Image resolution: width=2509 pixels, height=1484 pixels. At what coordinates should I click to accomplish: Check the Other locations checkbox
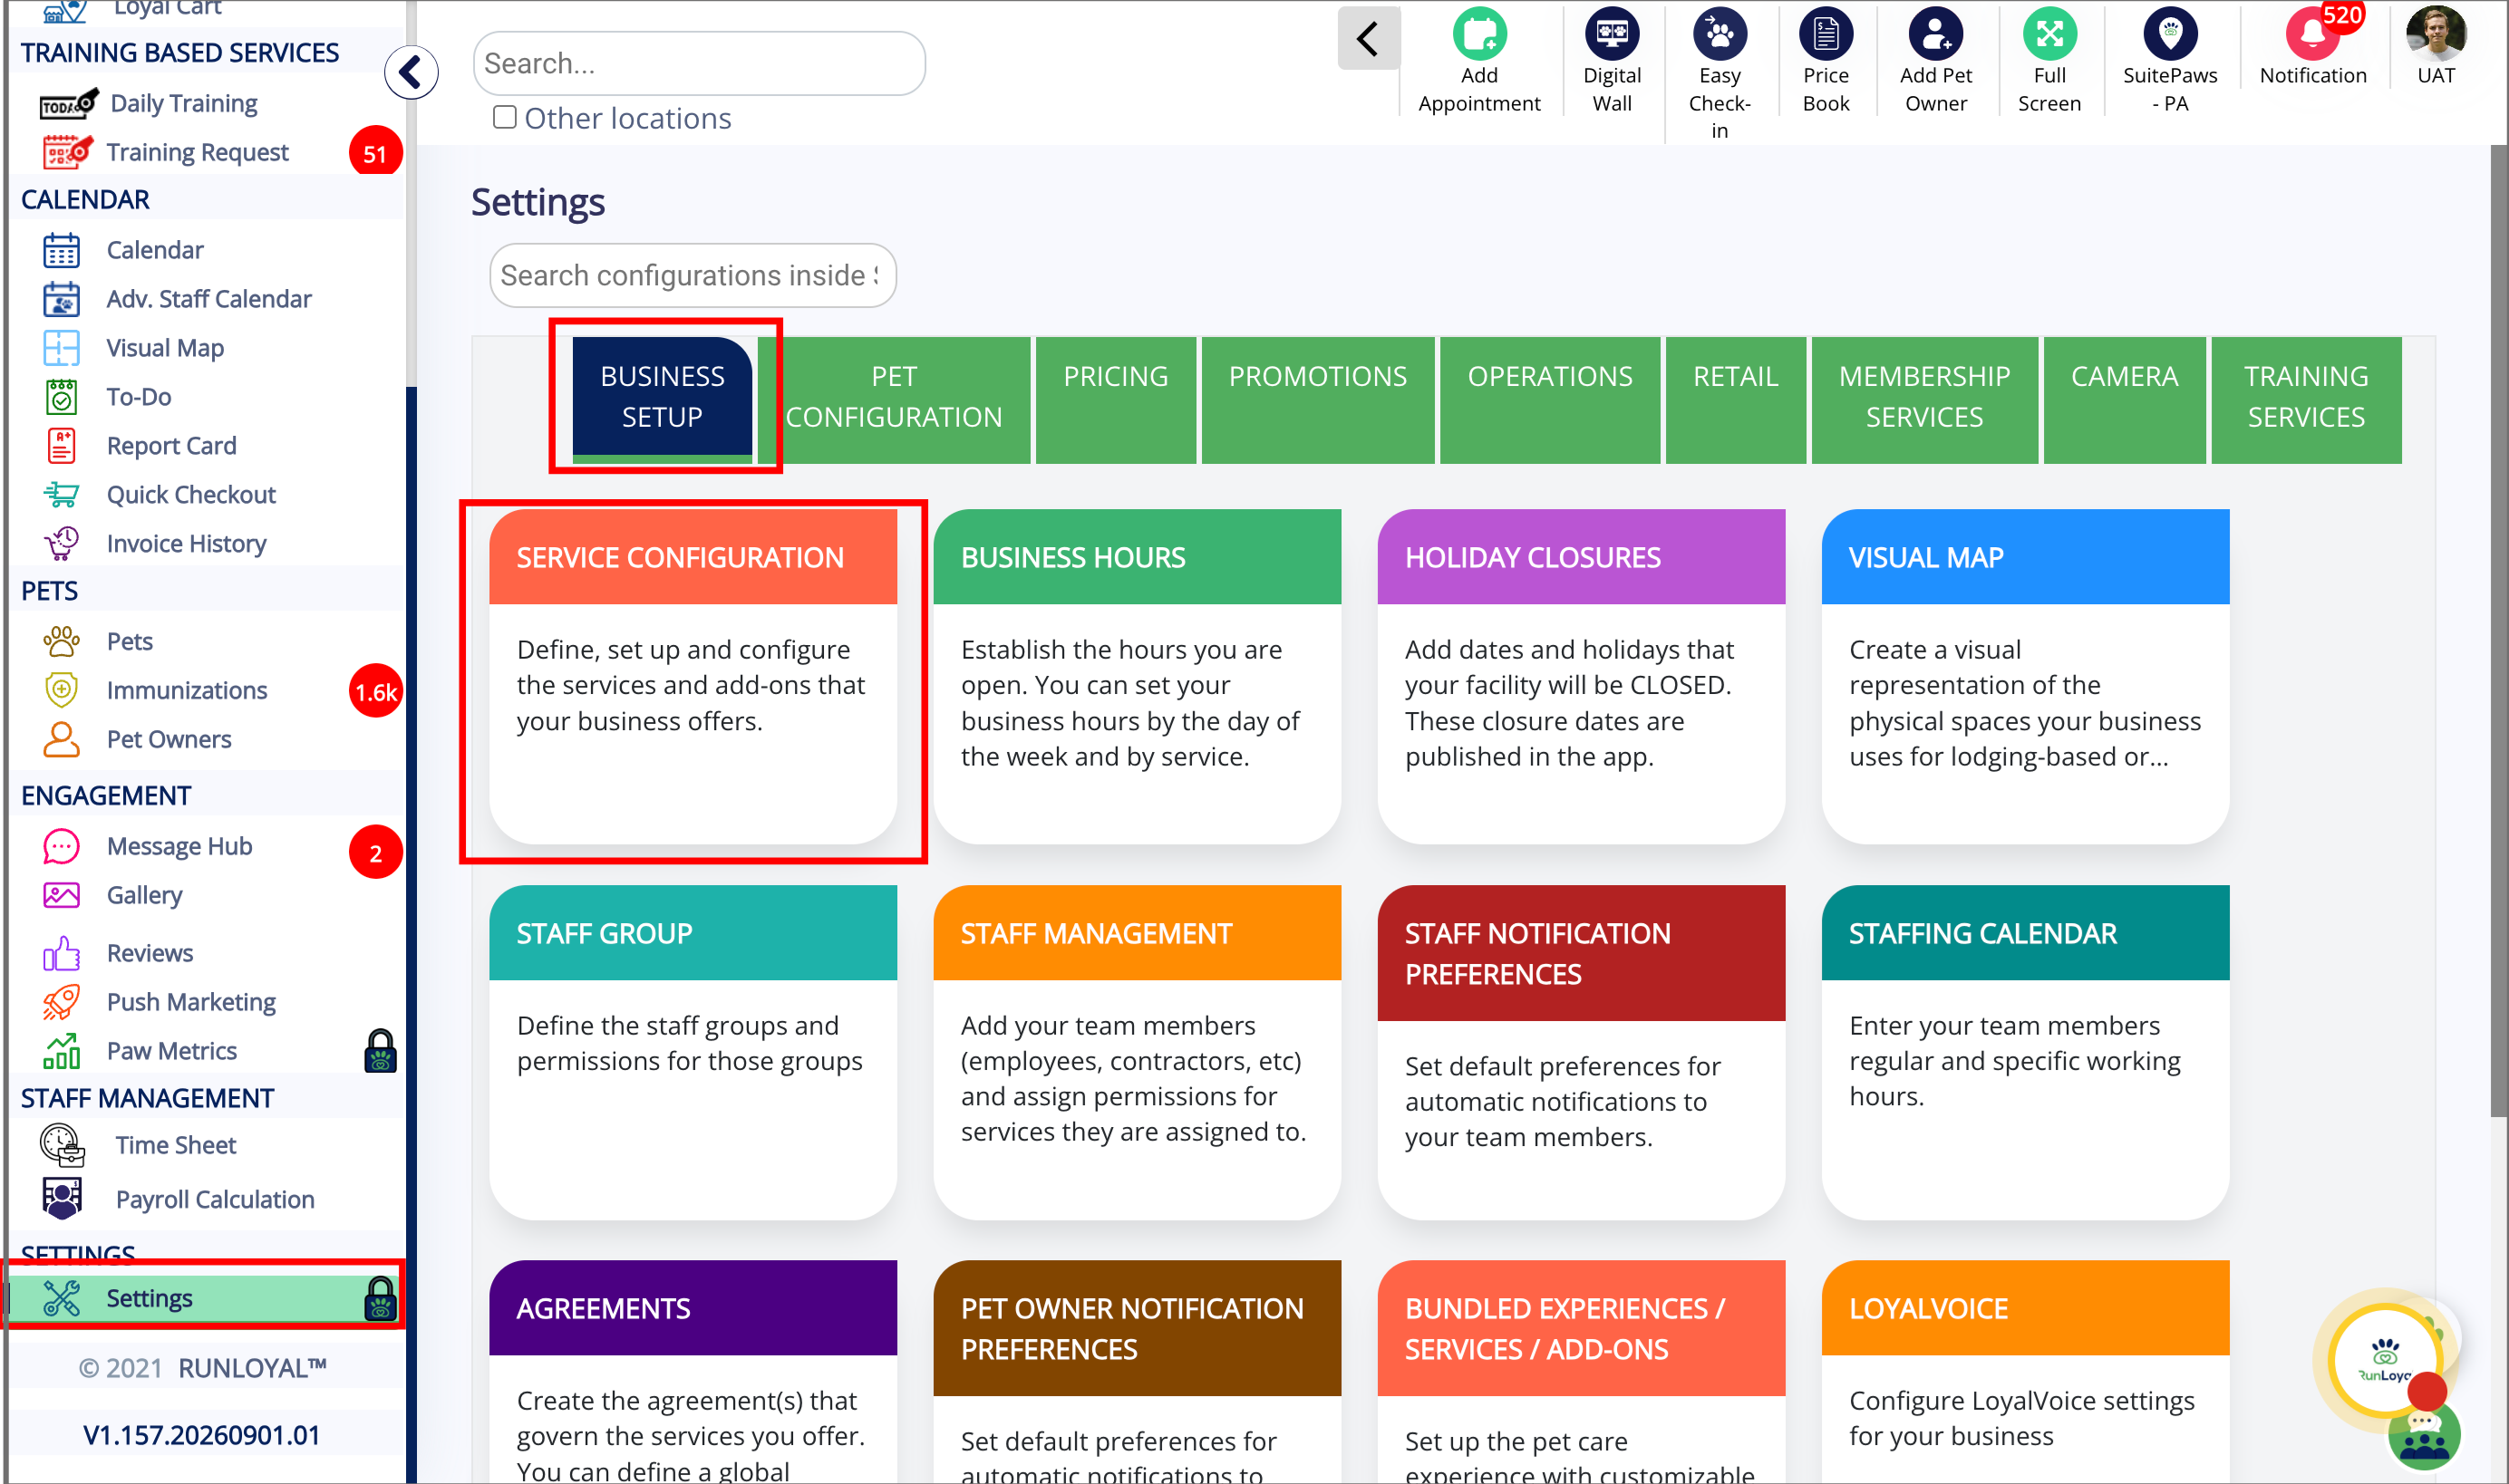click(504, 117)
